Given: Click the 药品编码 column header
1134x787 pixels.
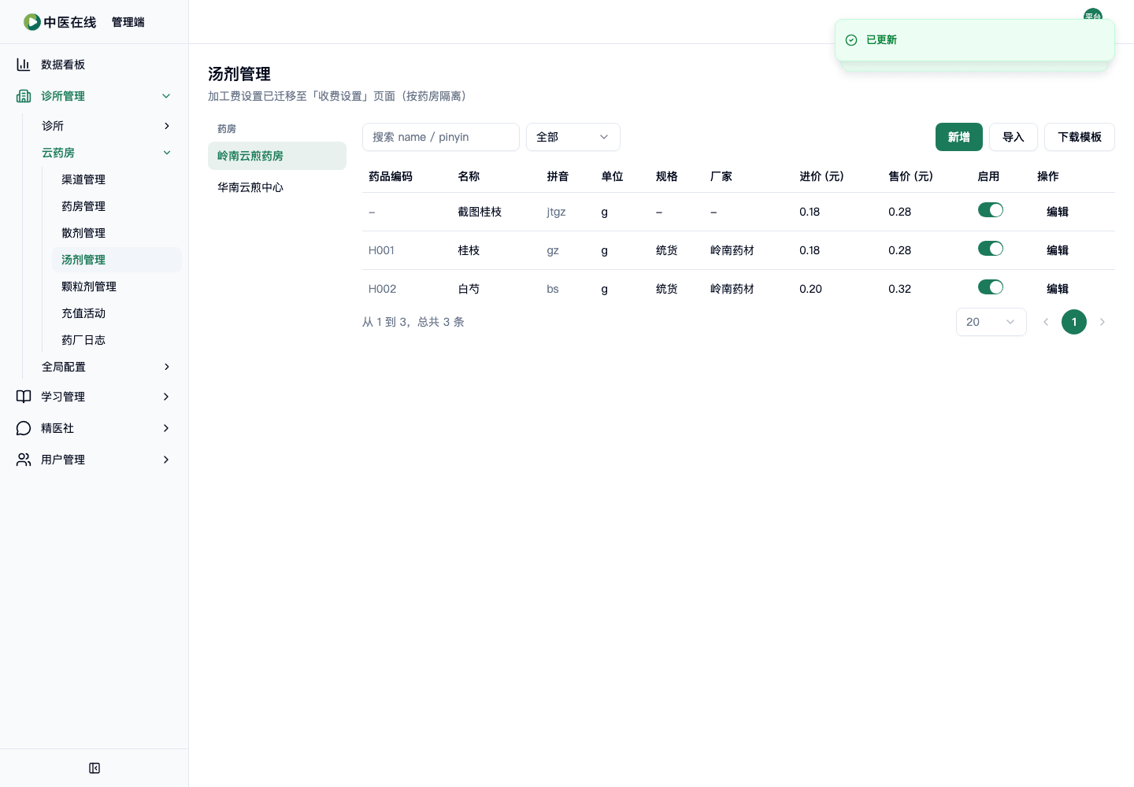Looking at the screenshot, I should 391,176.
